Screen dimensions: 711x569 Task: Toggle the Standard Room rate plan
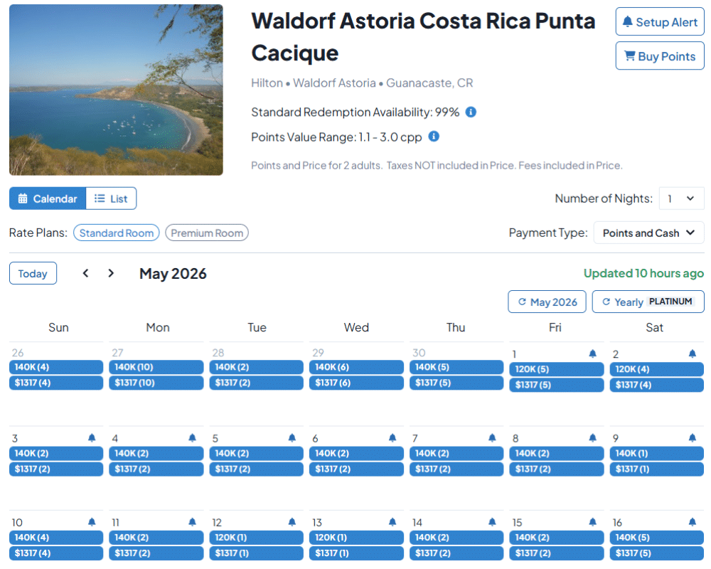pyautogui.click(x=117, y=233)
